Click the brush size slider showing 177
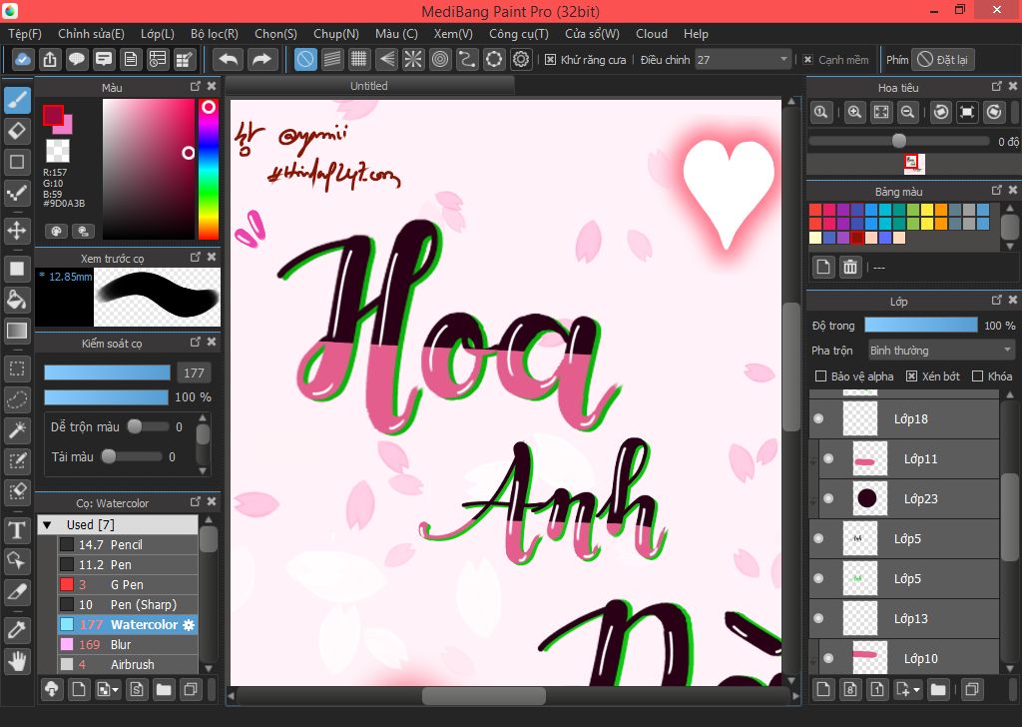Image resolution: width=1022 pixels, height=727 pixels. pyautogui.click(x=107, y=372)
